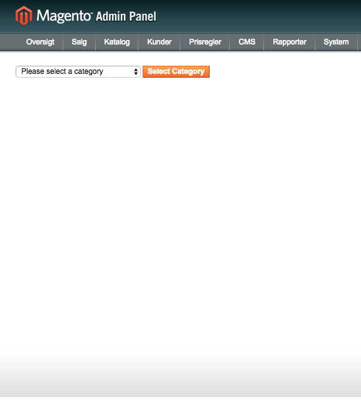Click the up-down arrows on category selector
361x402 pixels.
(x=136, y=71)
